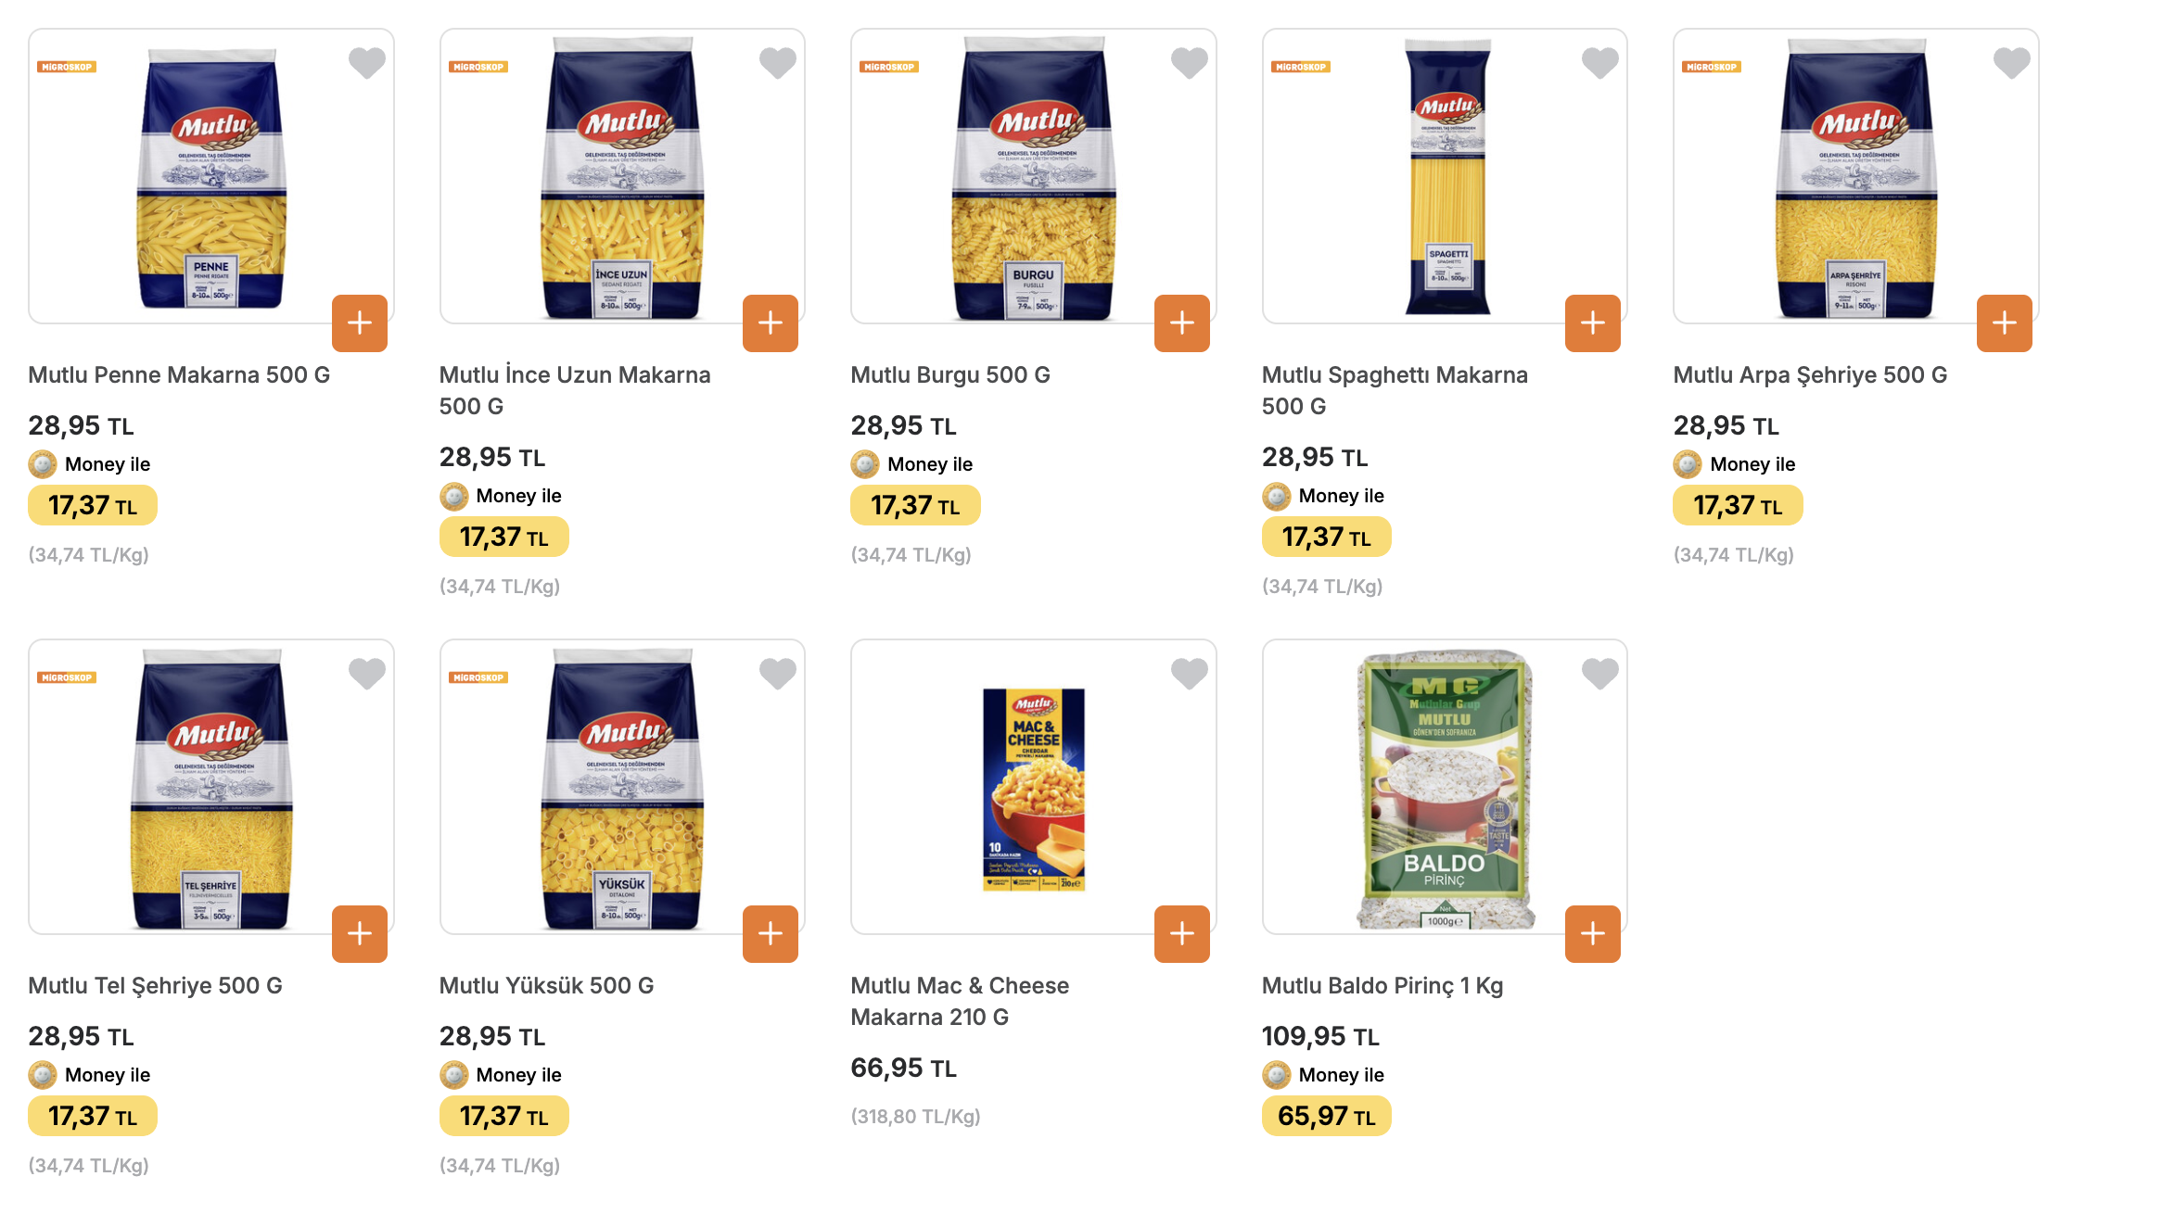Open Mutlu Tel Şehriye 500 G details

pos(156,985)
